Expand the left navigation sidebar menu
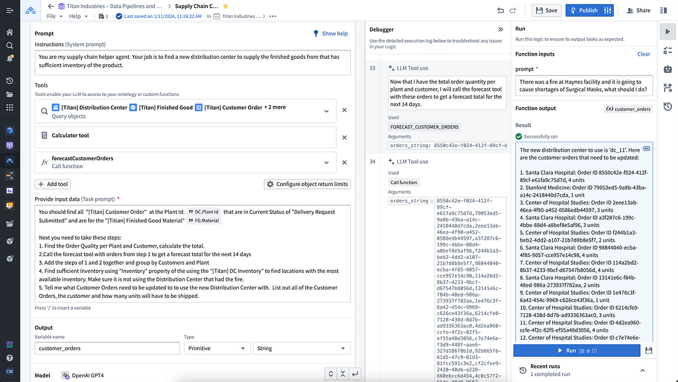This screenshot has height=382, width=678. click(x=9, y=11)
